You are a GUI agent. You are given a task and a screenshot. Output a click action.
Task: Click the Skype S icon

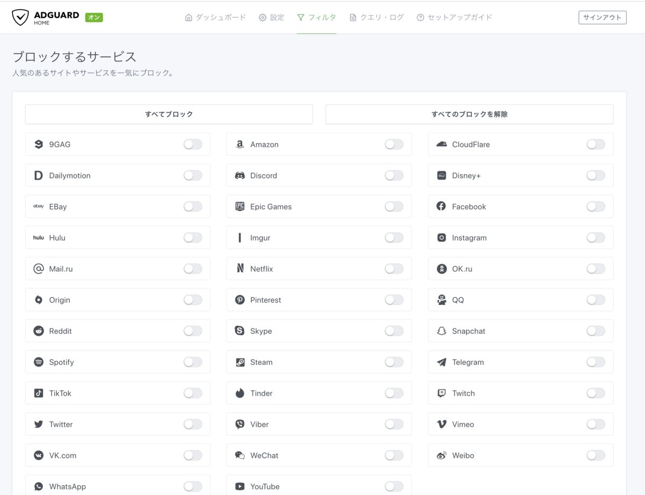(x=240, y=331)
